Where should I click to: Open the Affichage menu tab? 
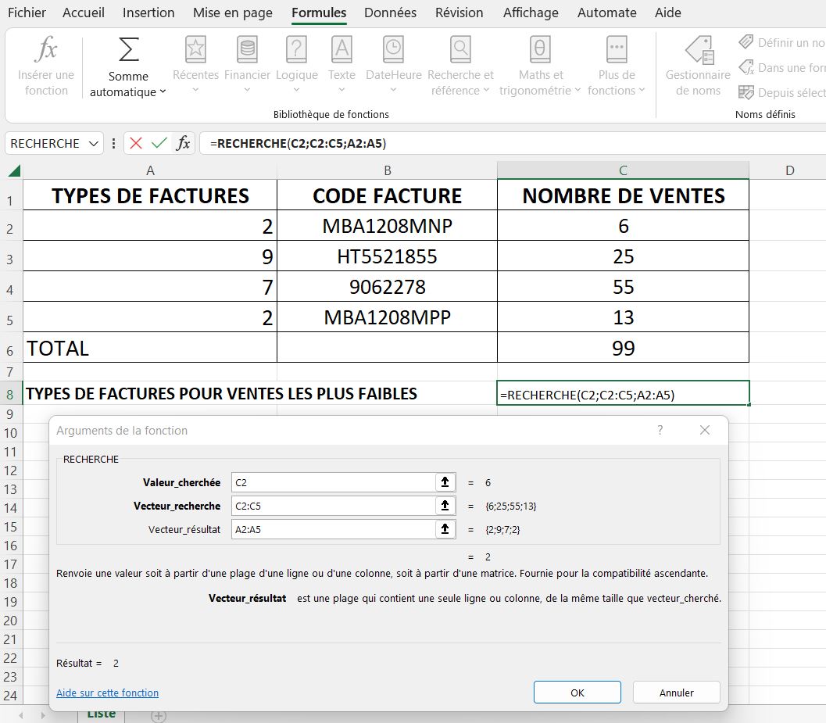[x=531, y=13]
